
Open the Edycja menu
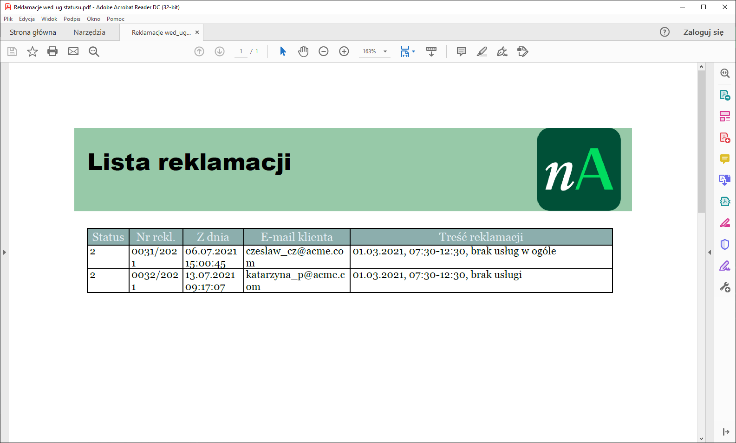point(26,19)
